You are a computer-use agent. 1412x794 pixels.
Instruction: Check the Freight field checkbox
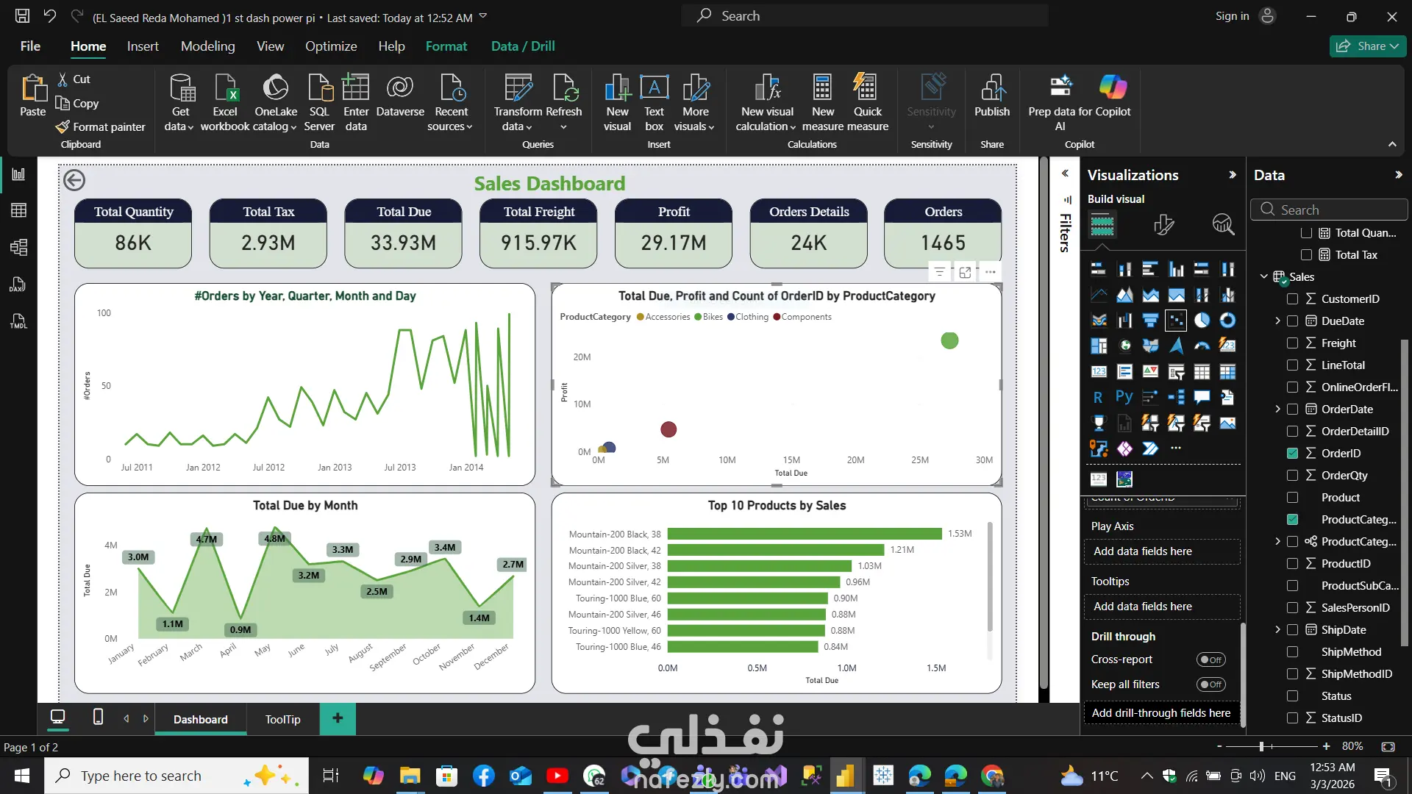(x=1292, y=343)
